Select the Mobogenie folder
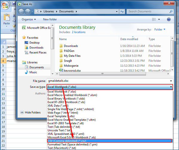 (71, 66)
